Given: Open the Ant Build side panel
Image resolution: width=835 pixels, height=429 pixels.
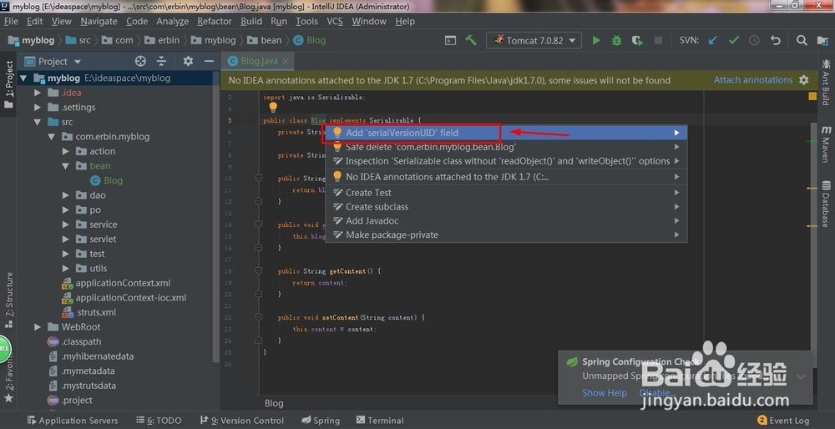Looking at the screenshot, I should [826, 83].
